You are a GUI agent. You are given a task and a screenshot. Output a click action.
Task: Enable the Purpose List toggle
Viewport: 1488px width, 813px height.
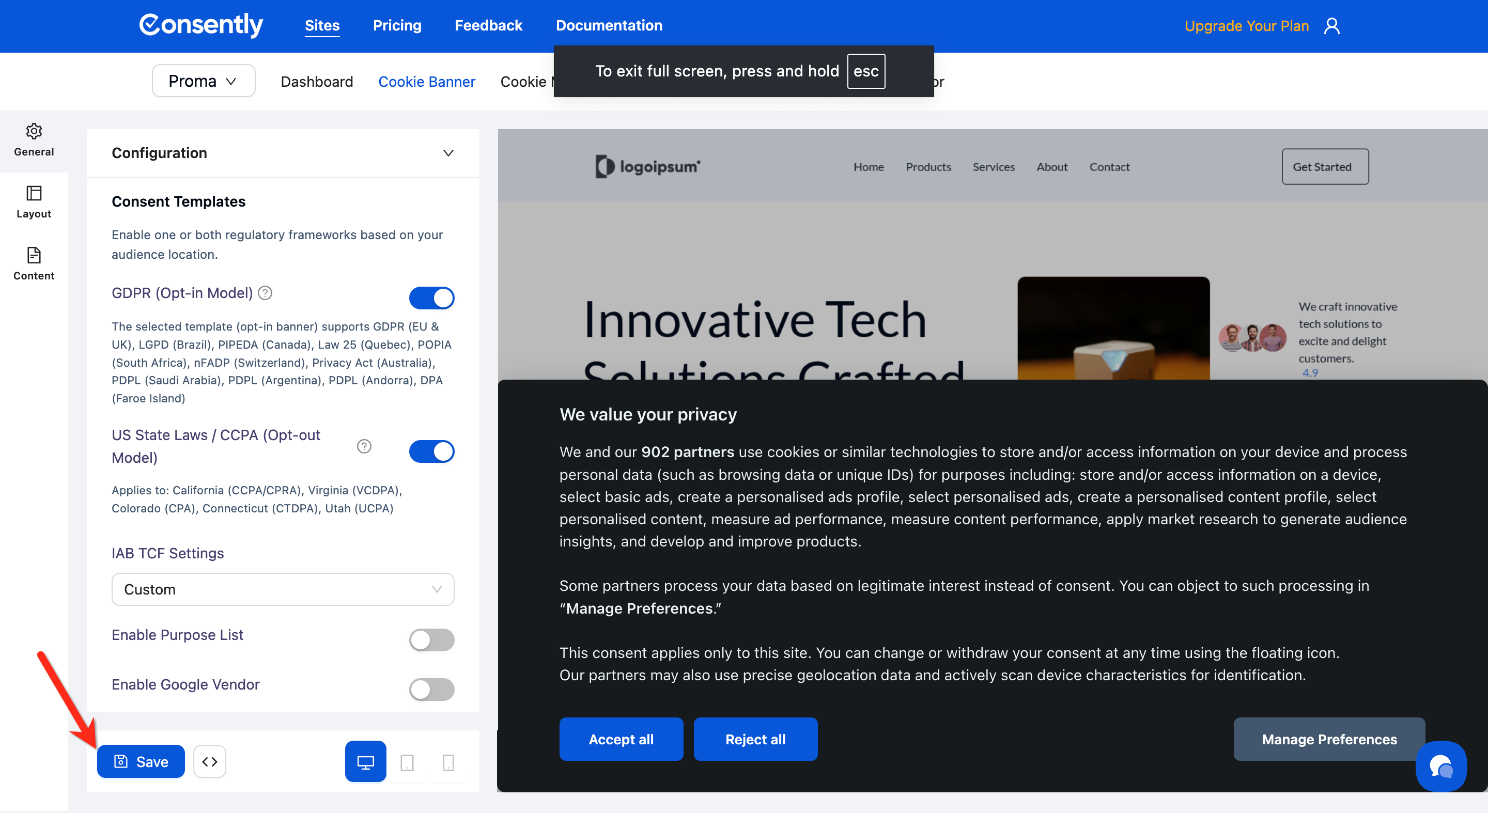431,640
